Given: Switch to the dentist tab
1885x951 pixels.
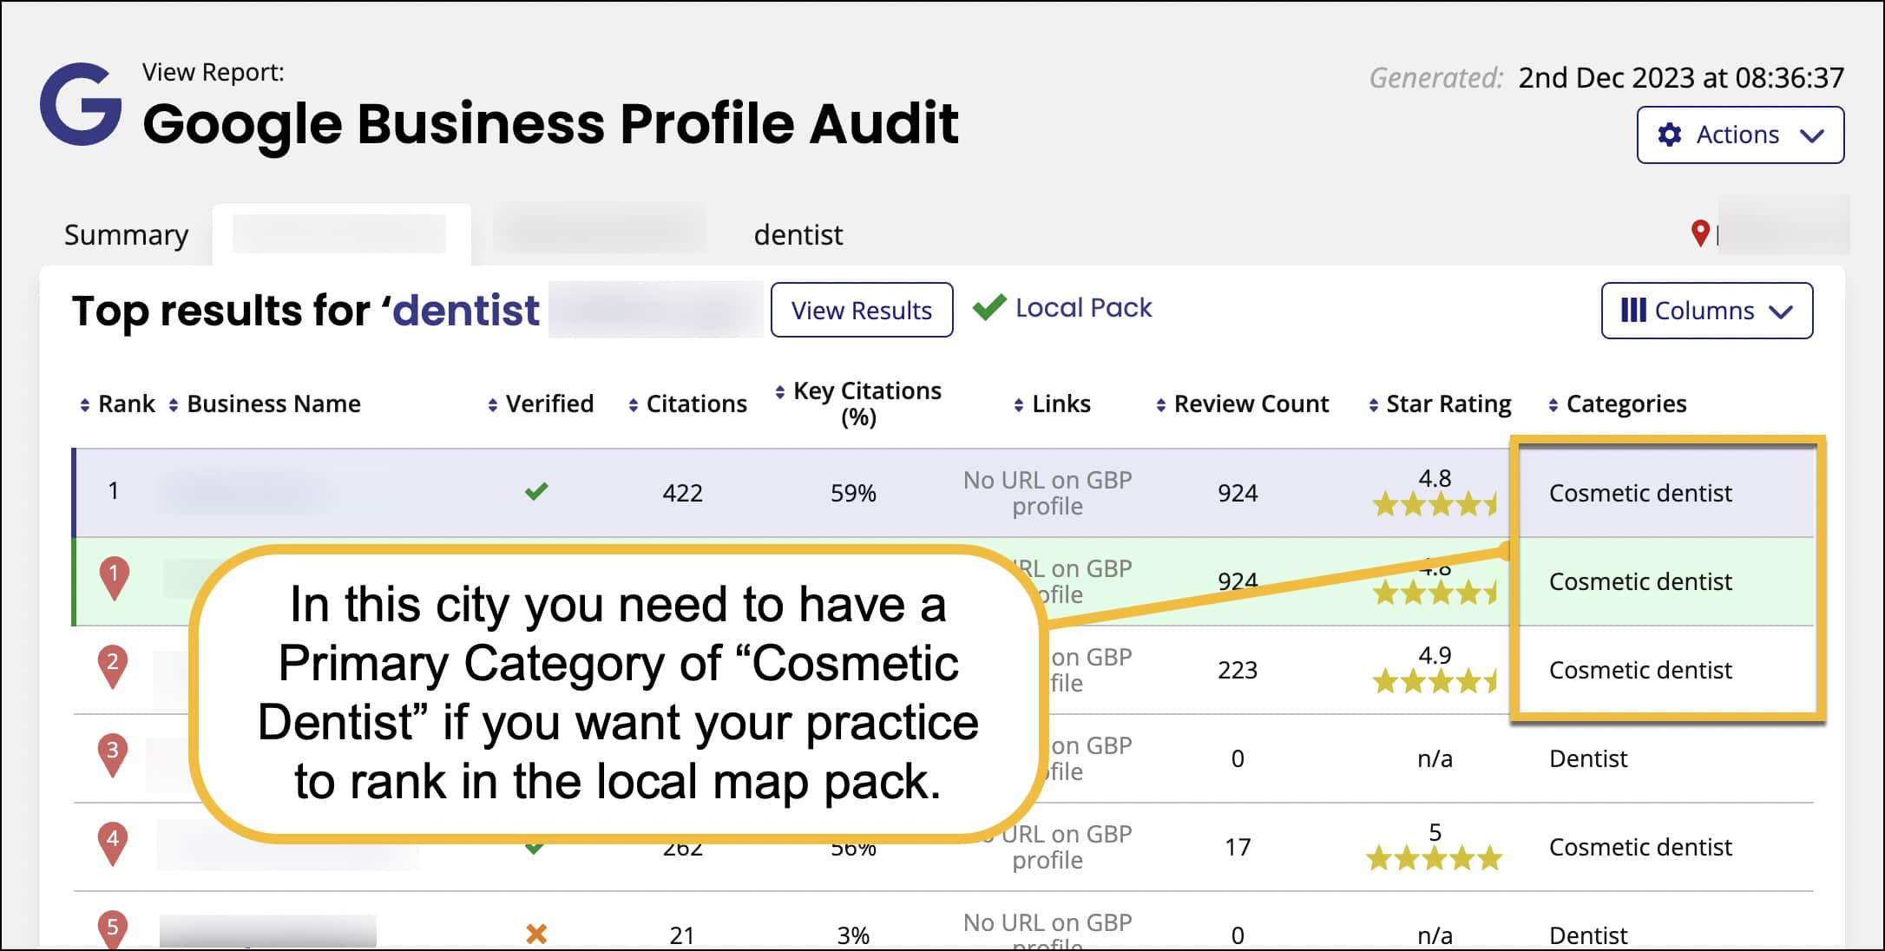Looking at the screenshot, I should coord(798,234).
